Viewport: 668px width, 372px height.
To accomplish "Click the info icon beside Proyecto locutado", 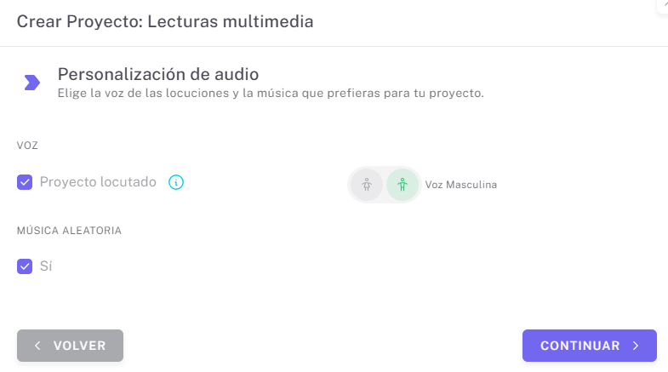I will point(176,182).
